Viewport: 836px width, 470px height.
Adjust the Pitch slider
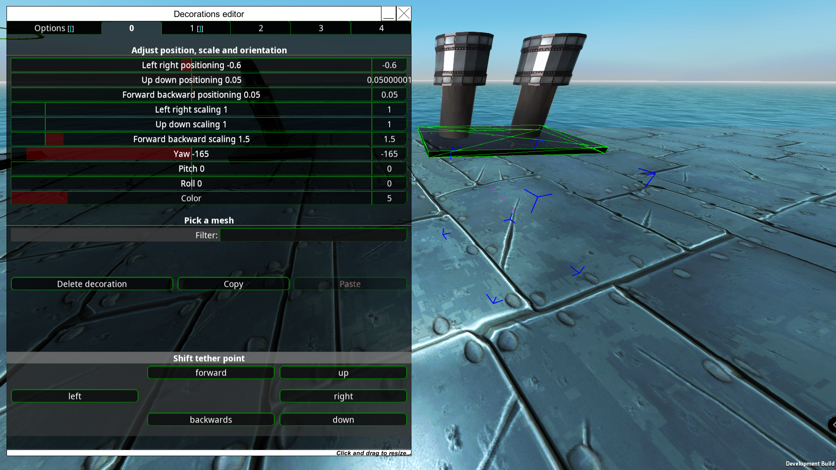(191, 169)
